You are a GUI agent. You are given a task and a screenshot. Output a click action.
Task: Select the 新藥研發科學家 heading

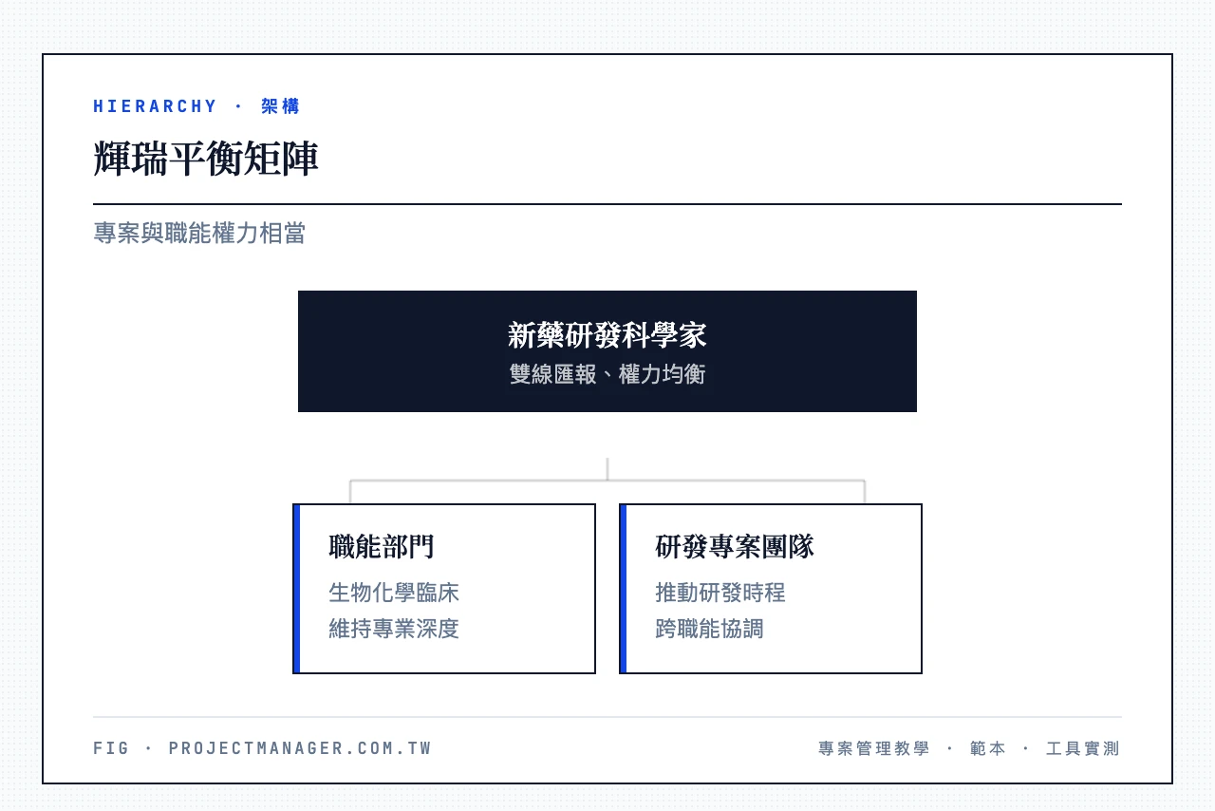coord(607,335)
